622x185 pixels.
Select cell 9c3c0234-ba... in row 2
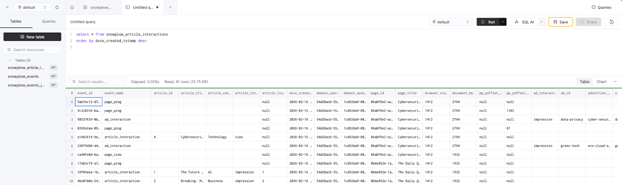89,111
